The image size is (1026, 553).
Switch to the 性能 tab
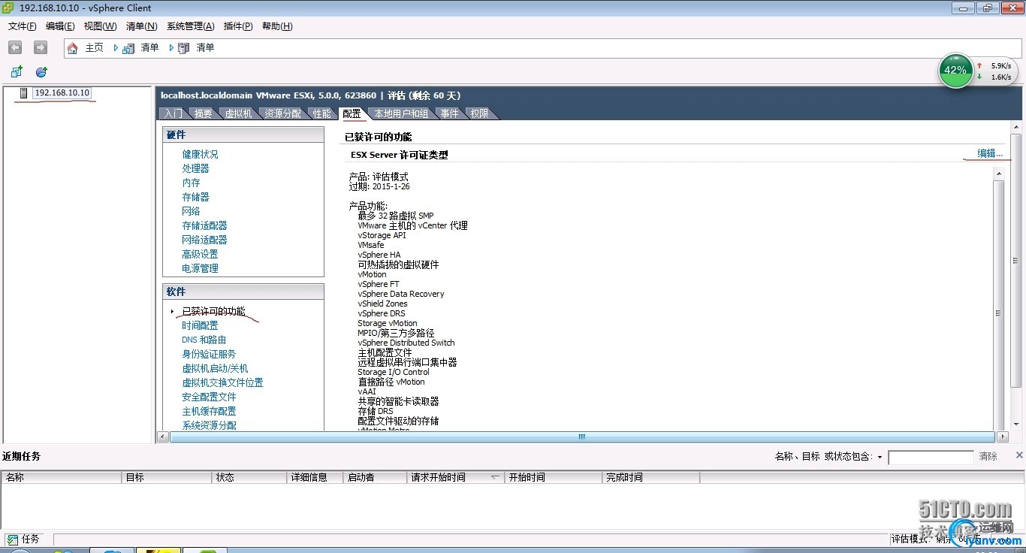coord(321,113)
